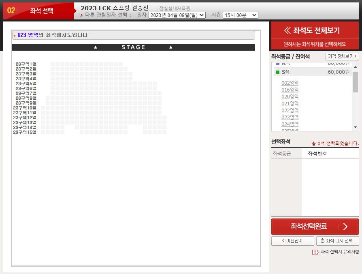Viewport: 362px width, 274px height.
Task: Click the exclamation notice icon beside 유의사항
Action: click(315, 252)
